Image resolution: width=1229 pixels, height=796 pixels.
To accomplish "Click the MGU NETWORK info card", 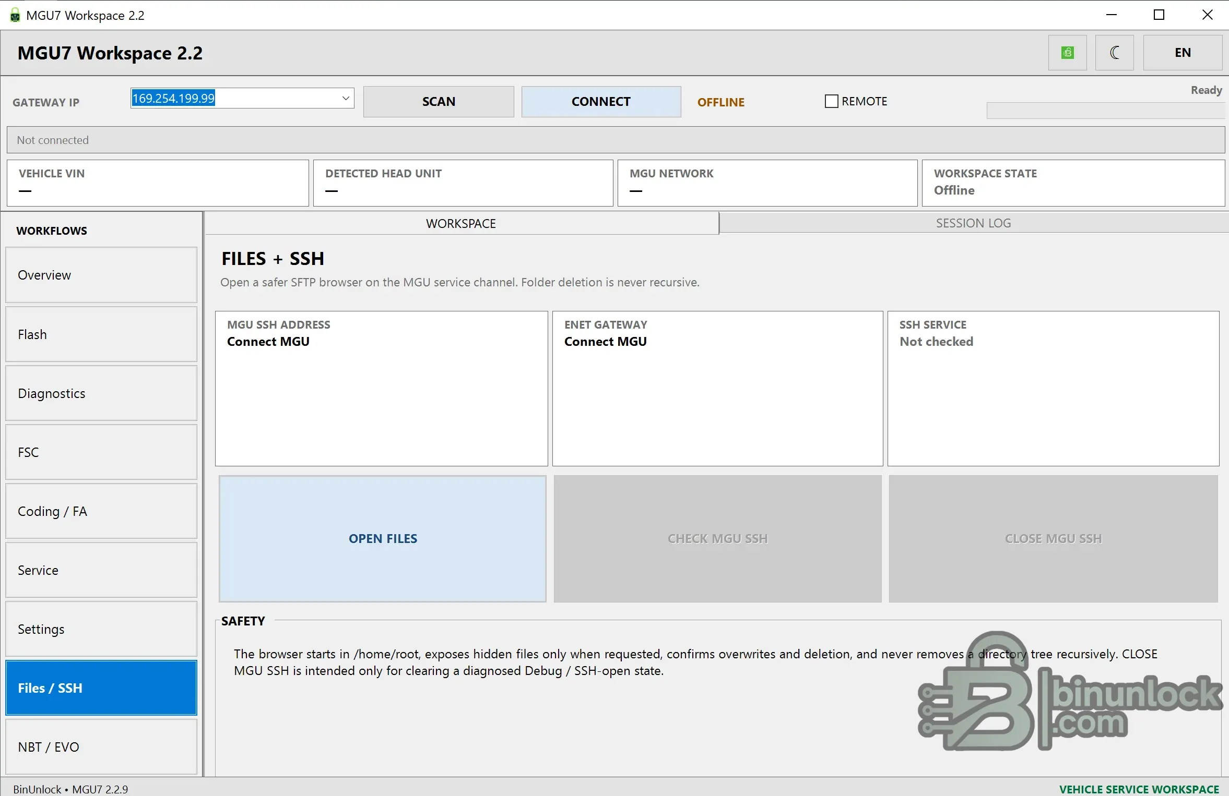I will [x=767, y=183].
